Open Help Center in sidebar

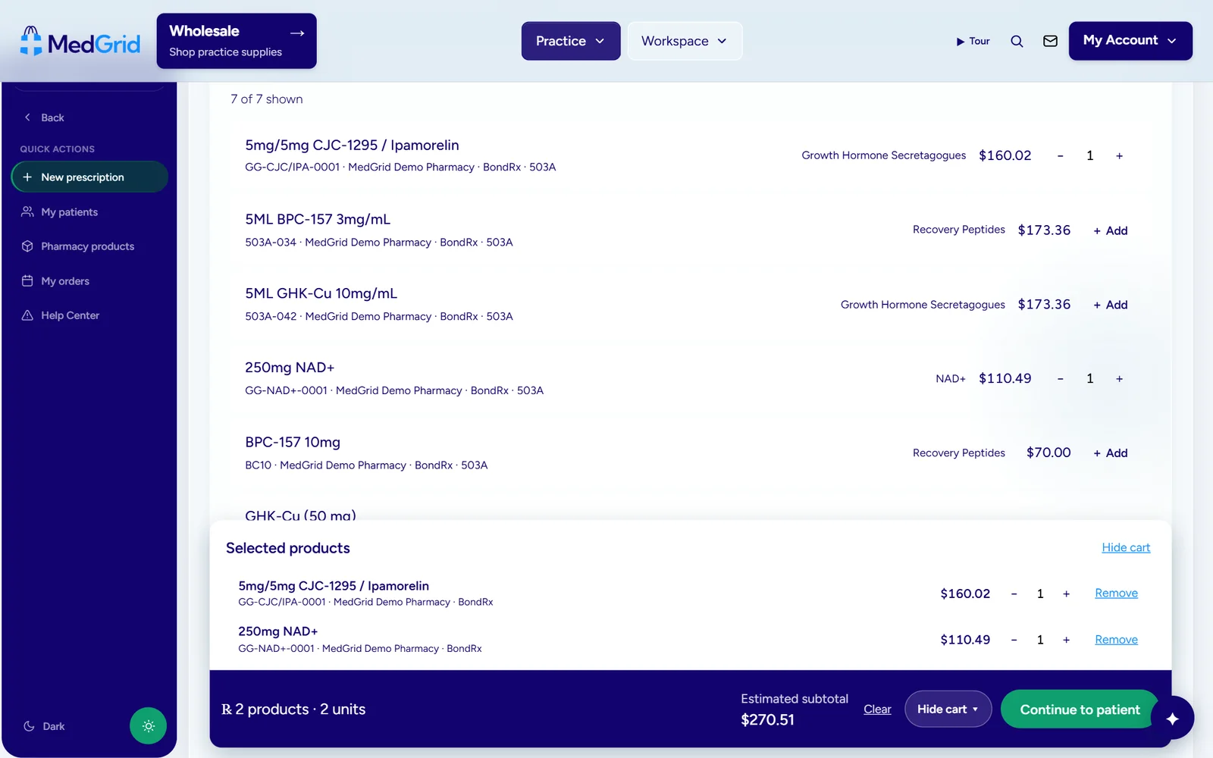click(89, 315)
